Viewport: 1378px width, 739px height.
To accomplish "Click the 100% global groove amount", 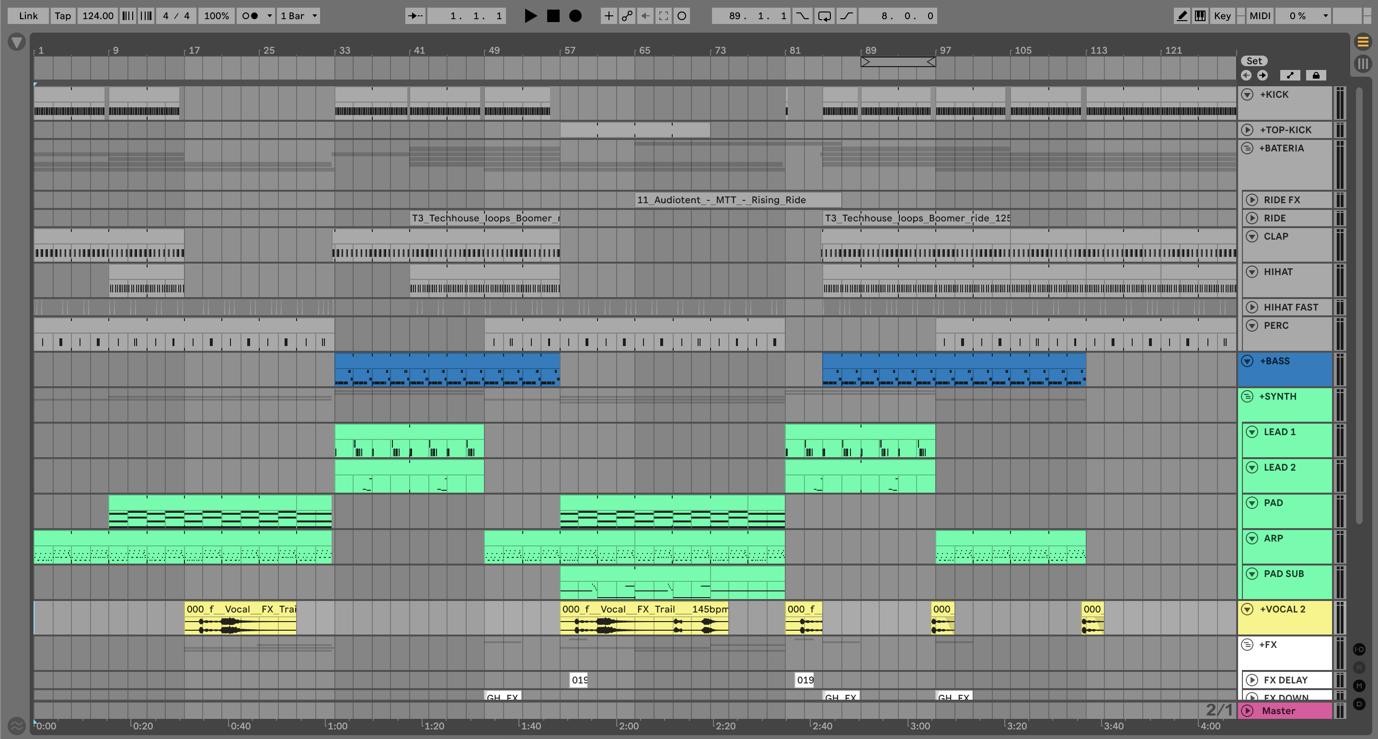I will [x=216, y=16].
